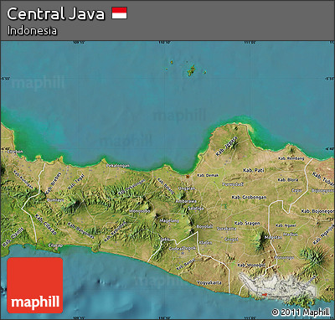Screen dimensions: 335x320
Task: Select the Ambarawa town label
Action: pyautogui.click(x=186, y=201)
